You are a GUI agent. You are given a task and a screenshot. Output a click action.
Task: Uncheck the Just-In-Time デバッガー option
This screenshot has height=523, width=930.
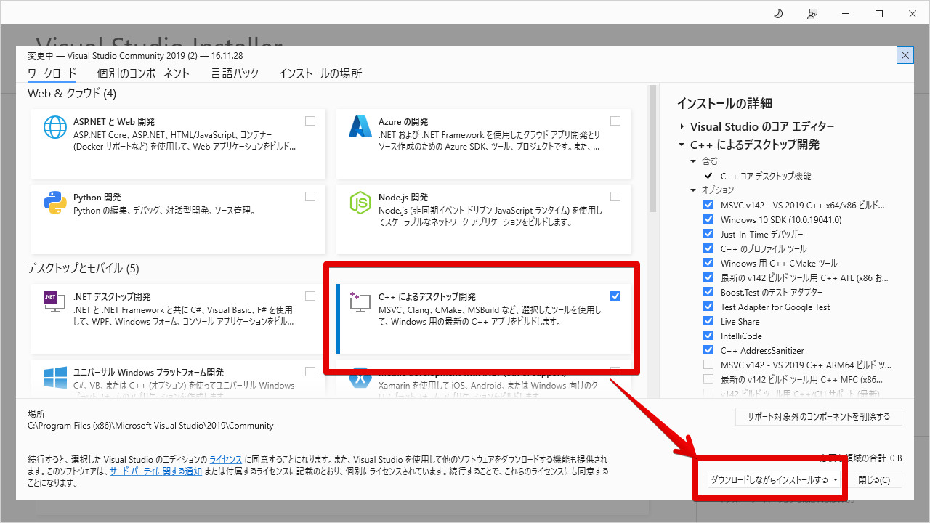708,234
